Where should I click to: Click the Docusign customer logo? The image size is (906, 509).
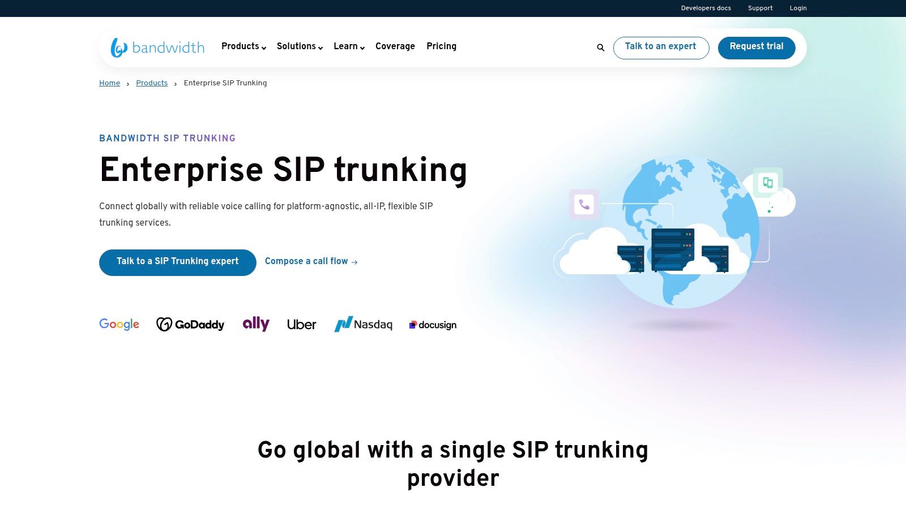coord(433,325)
